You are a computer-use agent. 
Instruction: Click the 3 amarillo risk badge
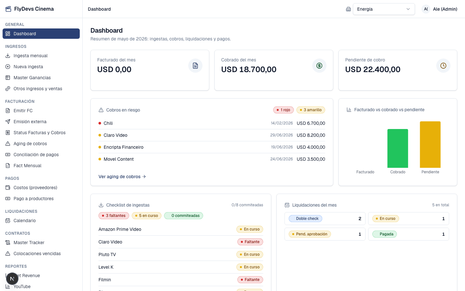(311, 110)
